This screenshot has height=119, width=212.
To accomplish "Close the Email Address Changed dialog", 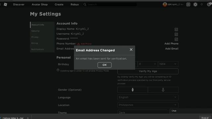I will pyautogui.click(x=131, y=50).
